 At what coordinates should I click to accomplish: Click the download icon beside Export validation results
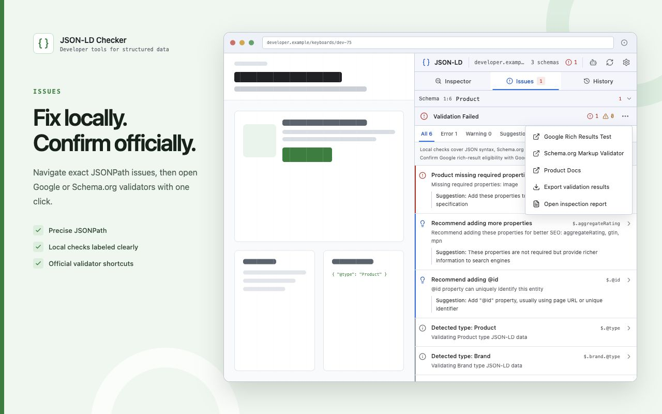(x=536, y=187)
